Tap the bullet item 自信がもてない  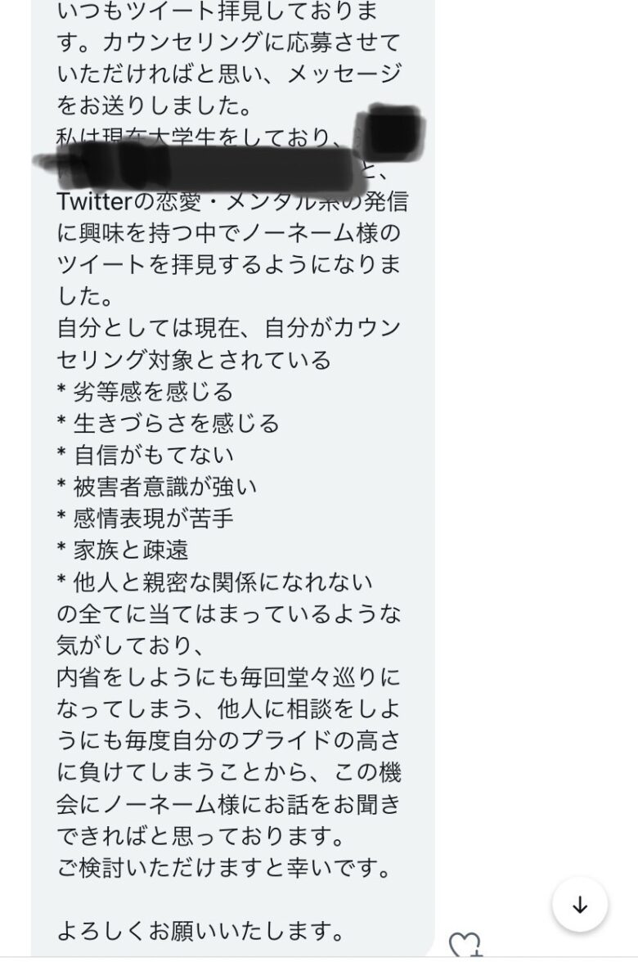[146, 455]
